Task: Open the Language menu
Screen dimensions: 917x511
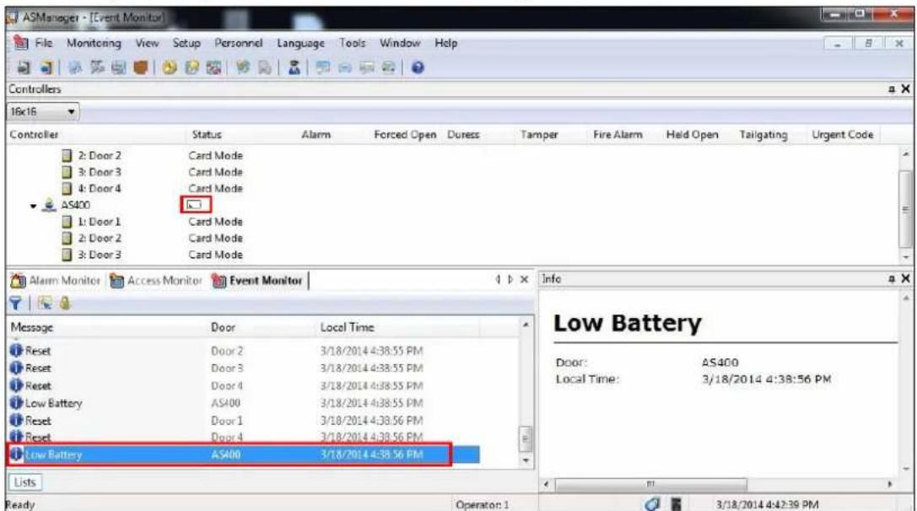Action: (300, 44)
